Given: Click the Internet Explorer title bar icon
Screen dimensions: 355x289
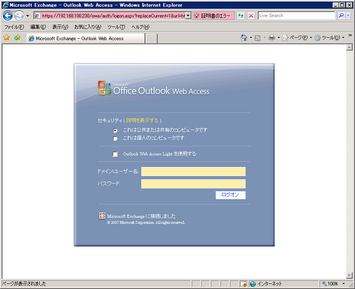Looking at the screenshot, I should point(6,5).
